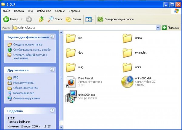This screenshot has width=182, height=130.
Task: Open the views dropdown arrow
Action: click(x=93, y=19)
